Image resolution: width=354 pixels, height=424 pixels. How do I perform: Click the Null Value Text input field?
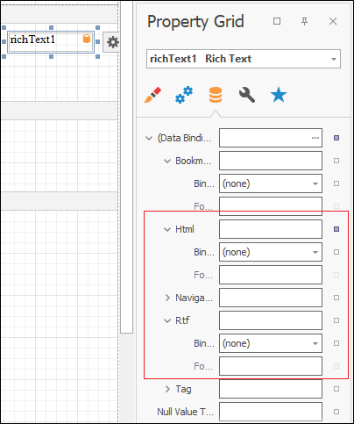point(271,412)
